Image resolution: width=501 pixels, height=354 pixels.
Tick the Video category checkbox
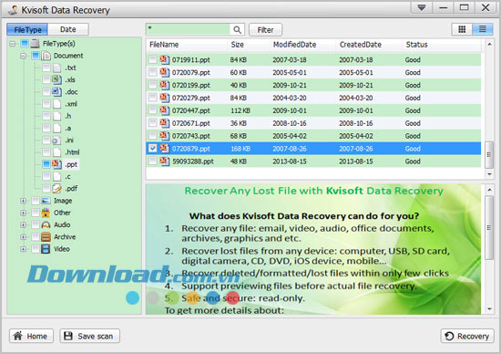(36, 249)
